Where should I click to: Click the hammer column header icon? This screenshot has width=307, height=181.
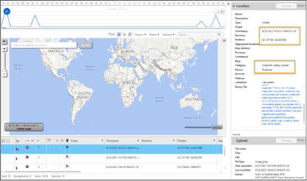pos(62,141)
